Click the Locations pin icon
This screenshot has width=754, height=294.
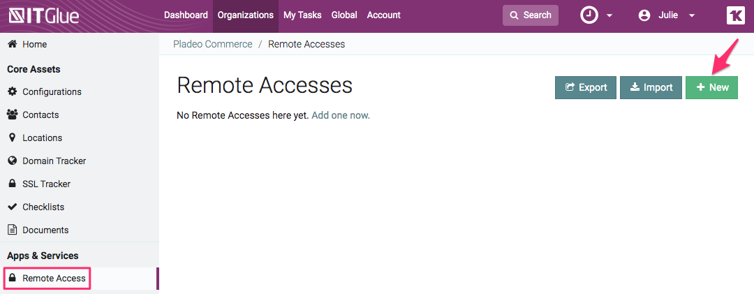click(13, 138)
